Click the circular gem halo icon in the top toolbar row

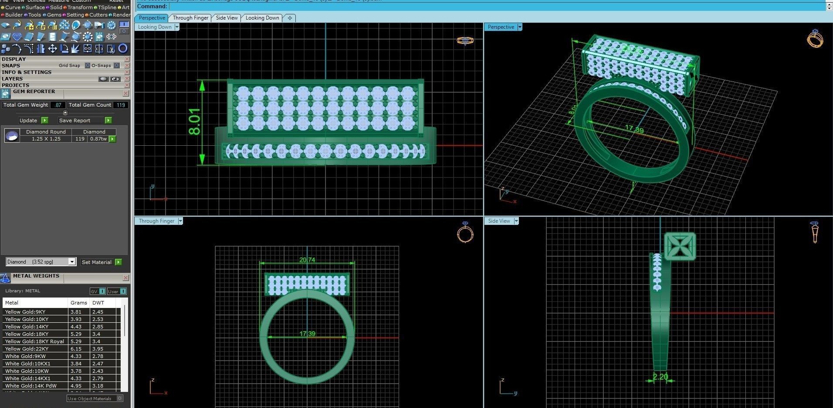(111, 25)
